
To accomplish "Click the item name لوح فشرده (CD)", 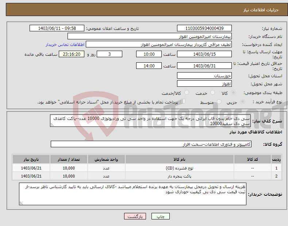I will click(180, 168).
